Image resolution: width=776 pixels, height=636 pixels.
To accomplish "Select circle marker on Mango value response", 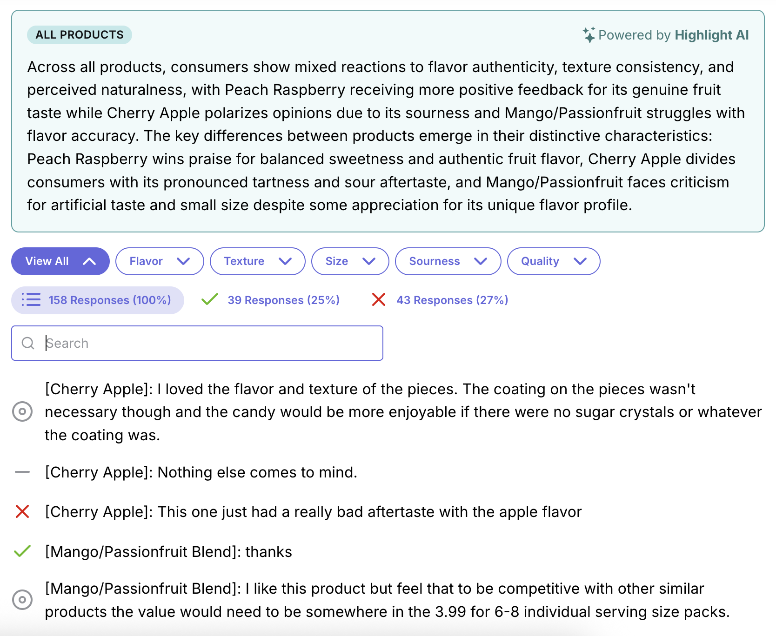I will (22, 600).
